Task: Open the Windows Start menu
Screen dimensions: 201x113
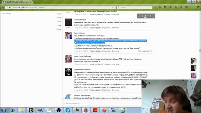Action: pyautogui.click(x=4, y=110)
